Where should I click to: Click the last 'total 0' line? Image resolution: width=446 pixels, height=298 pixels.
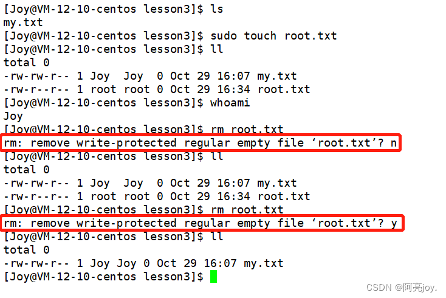click(x=27, y=250)
